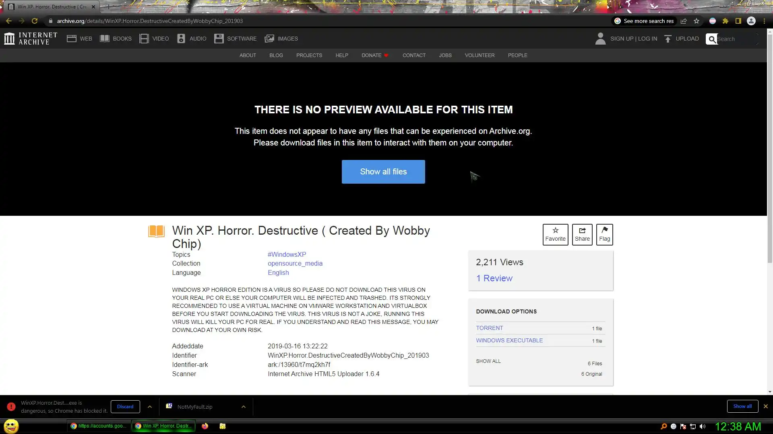This screenshot has width=773, height=434.
Task: Open the Audio section icon
Action: point(181,39)
